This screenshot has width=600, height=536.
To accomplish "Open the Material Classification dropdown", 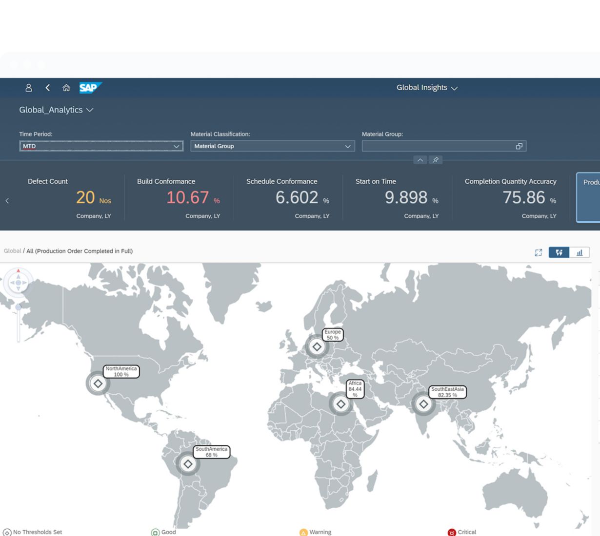I will [272, 146].
